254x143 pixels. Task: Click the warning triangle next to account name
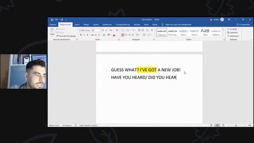click(x=211, y=19)
